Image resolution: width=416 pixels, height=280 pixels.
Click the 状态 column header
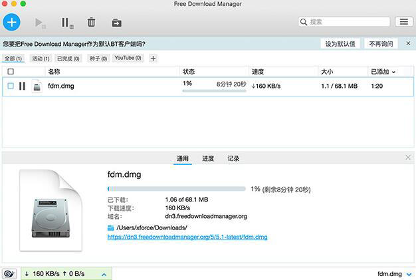188,72
